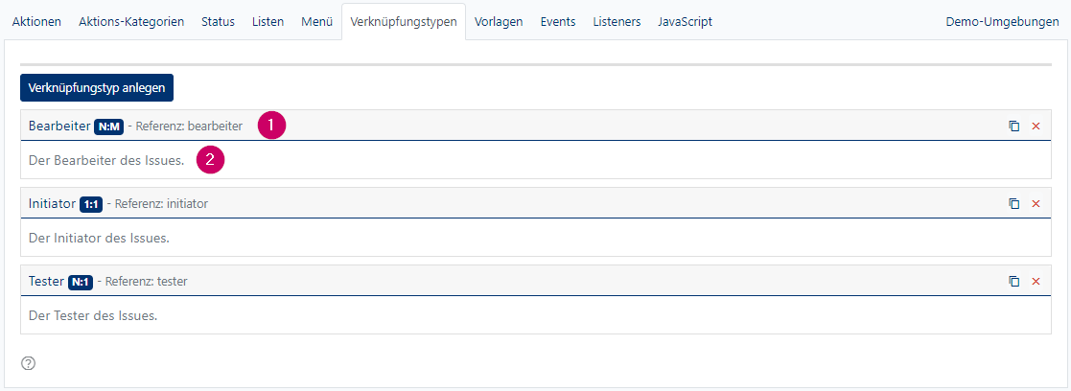Go to the Listen tab

pos(268,21)
